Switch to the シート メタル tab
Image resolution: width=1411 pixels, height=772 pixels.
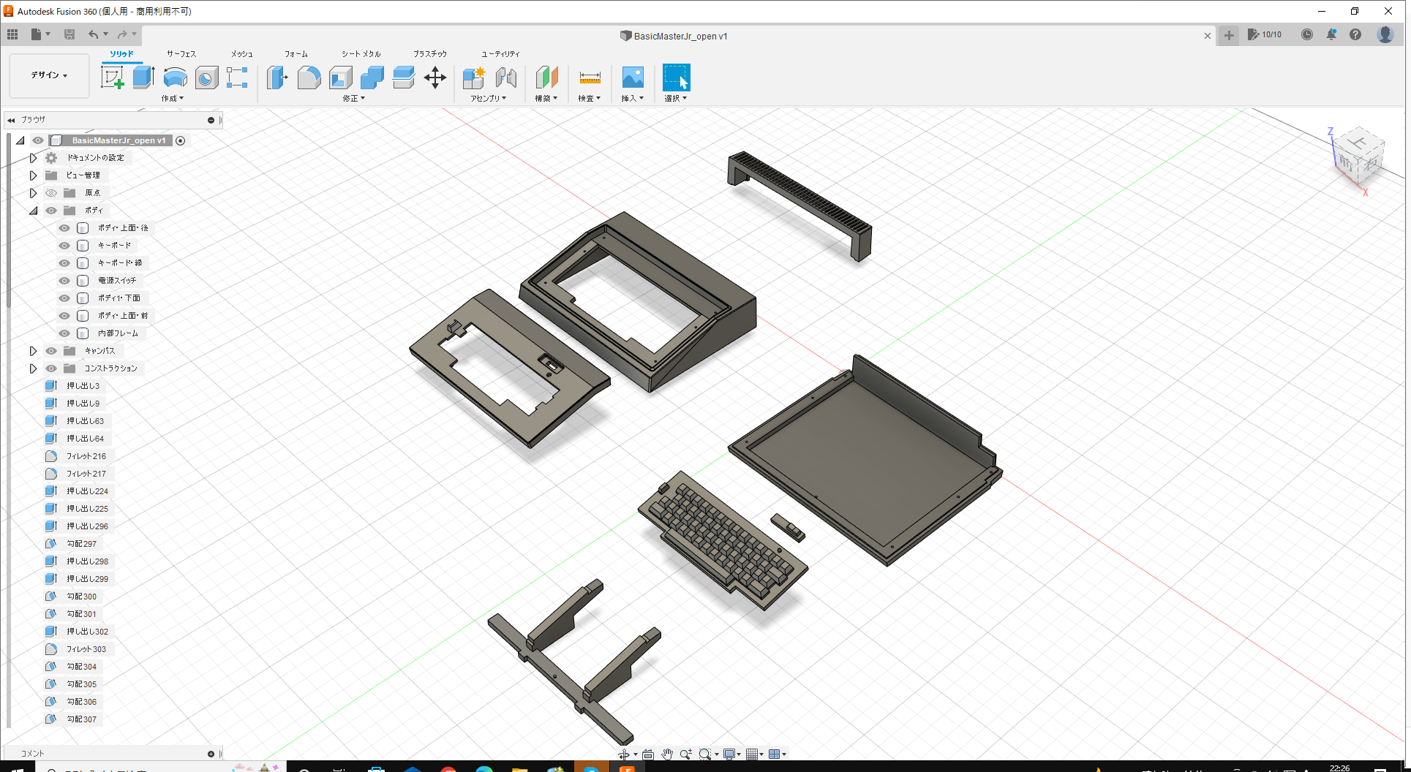[x=359, y=53]
